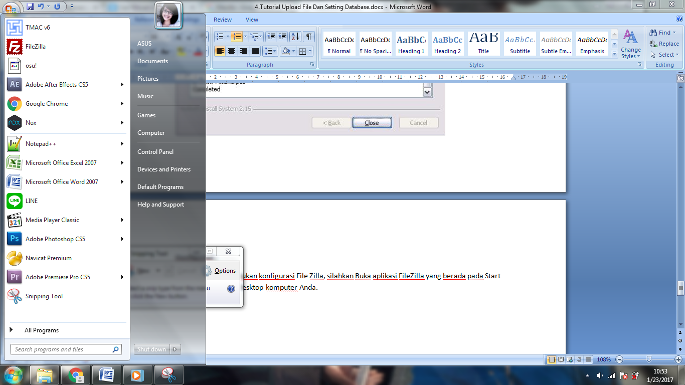Image resolution: width=685 pixels, height=385 pixels.
Task: Launch TMAC v6 from the Start menu
Action: (x=66, y=28)
